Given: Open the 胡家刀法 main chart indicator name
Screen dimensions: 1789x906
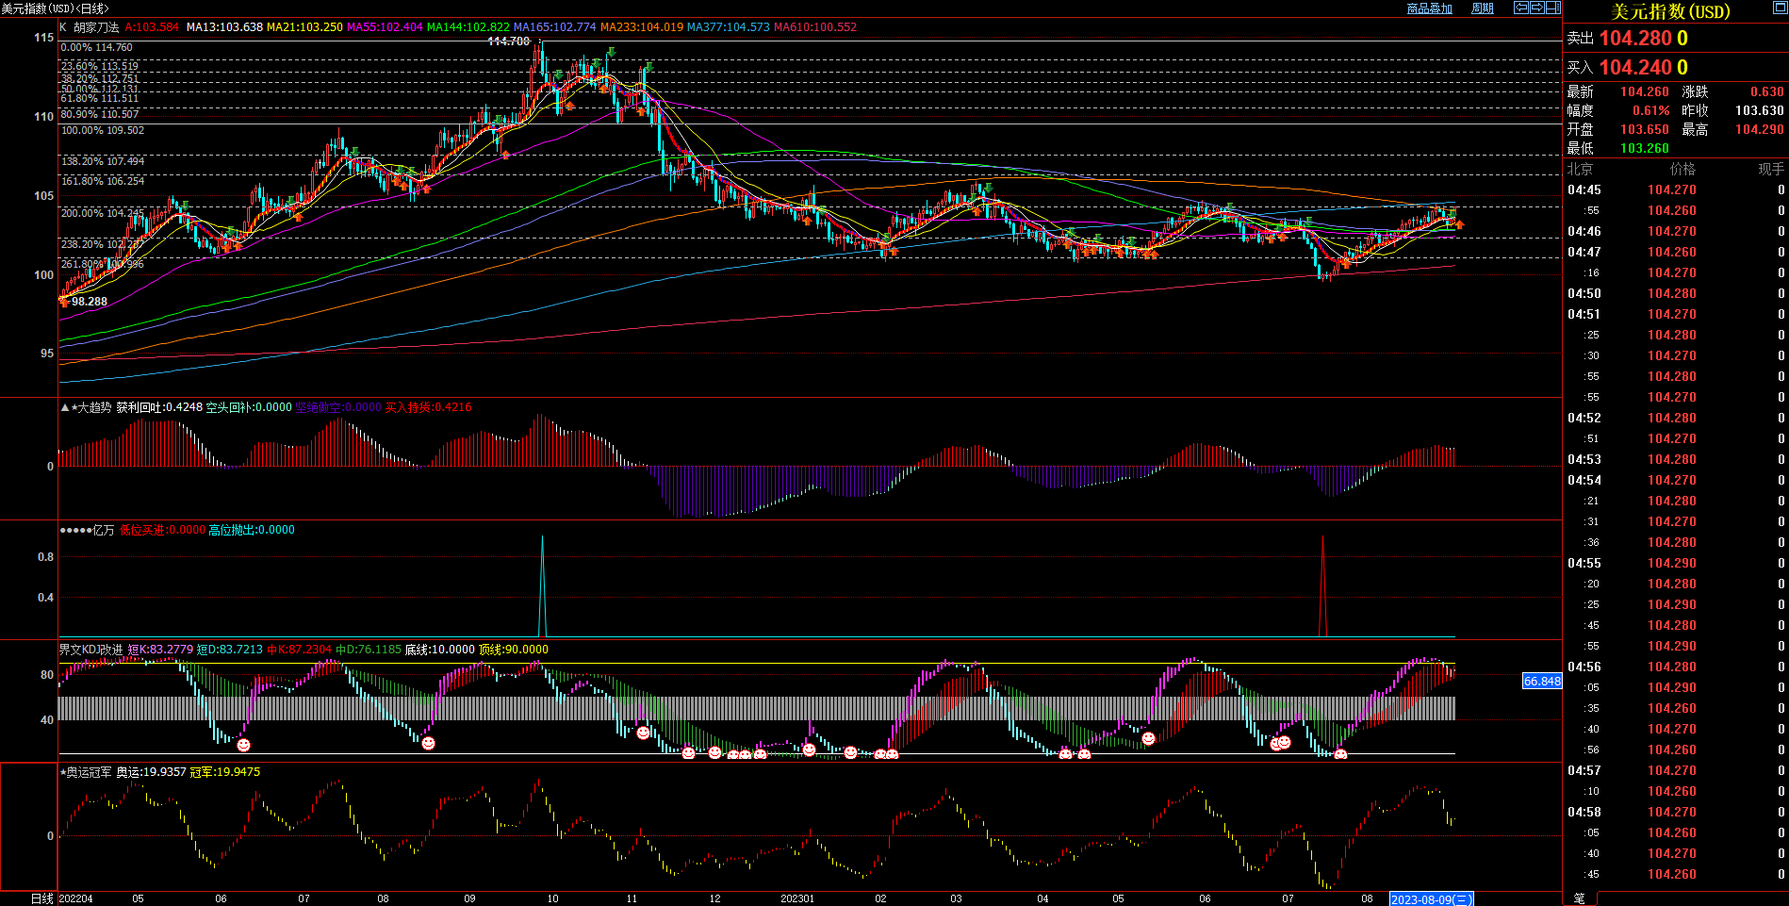Looking at the screenshot, I should pyautogui.click(x=96, y=27).
